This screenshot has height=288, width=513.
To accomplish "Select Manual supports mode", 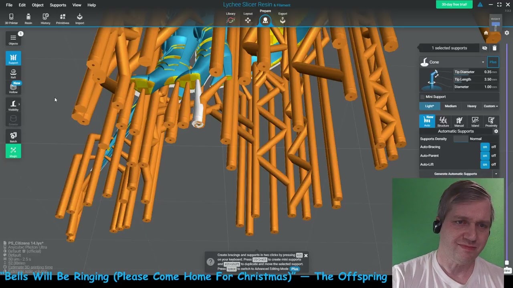I will 459,122.
